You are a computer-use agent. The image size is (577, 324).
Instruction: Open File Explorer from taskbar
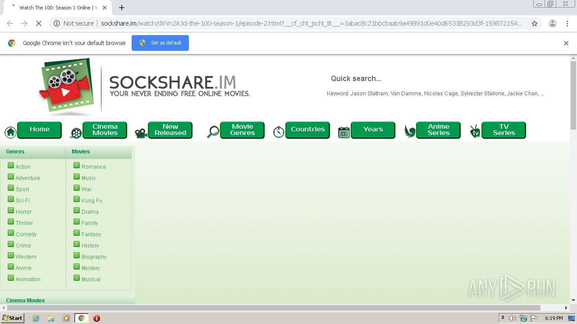[x=51, y=318]
